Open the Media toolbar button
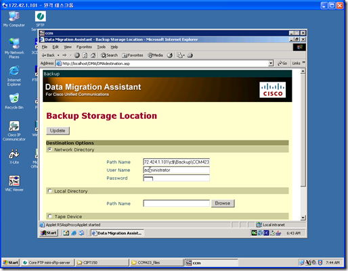 (x=155, y=55)
